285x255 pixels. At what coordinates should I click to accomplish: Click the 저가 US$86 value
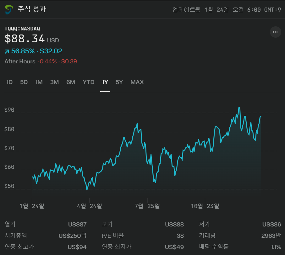[x=272, y=225]
